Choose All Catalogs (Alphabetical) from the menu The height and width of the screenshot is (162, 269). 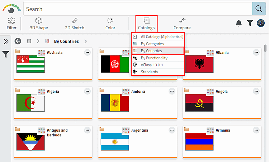(158, 36)
